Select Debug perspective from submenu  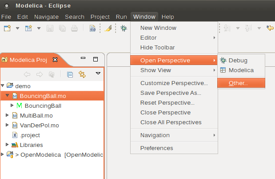pyautogui.click(x=238, y=60)
